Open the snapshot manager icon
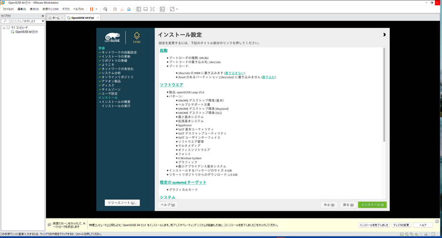The image size is (442, 238). pos(129,9)
